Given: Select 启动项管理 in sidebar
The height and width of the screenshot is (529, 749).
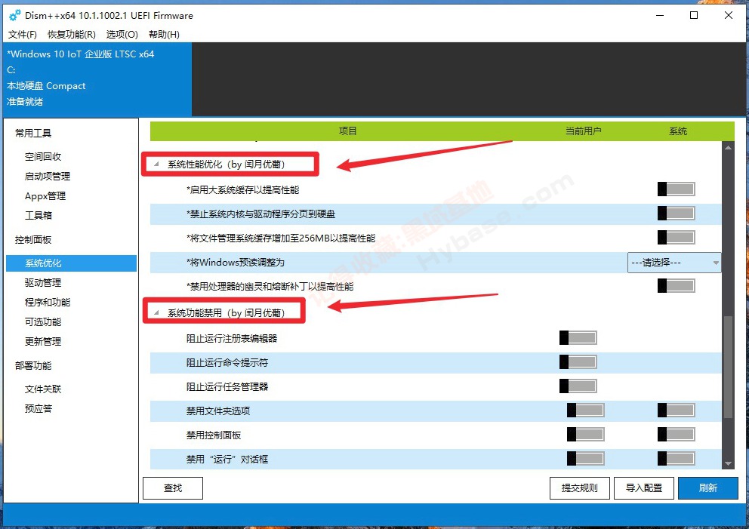Looking at the screenshot, I should pos(48,176).
